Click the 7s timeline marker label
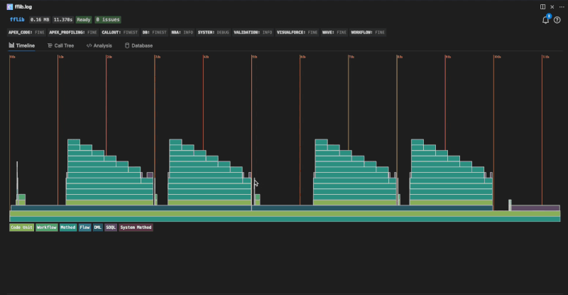568x295 pixels. pos(351,57)
